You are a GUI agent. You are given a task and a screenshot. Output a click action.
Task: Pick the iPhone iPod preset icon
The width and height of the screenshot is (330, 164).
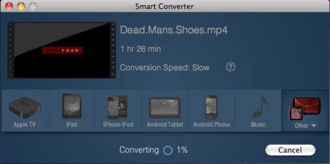pos(118,107)
